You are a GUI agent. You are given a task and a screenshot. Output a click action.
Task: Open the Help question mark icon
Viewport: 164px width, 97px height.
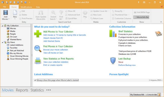pyautogui.click(x=138, y=2)
